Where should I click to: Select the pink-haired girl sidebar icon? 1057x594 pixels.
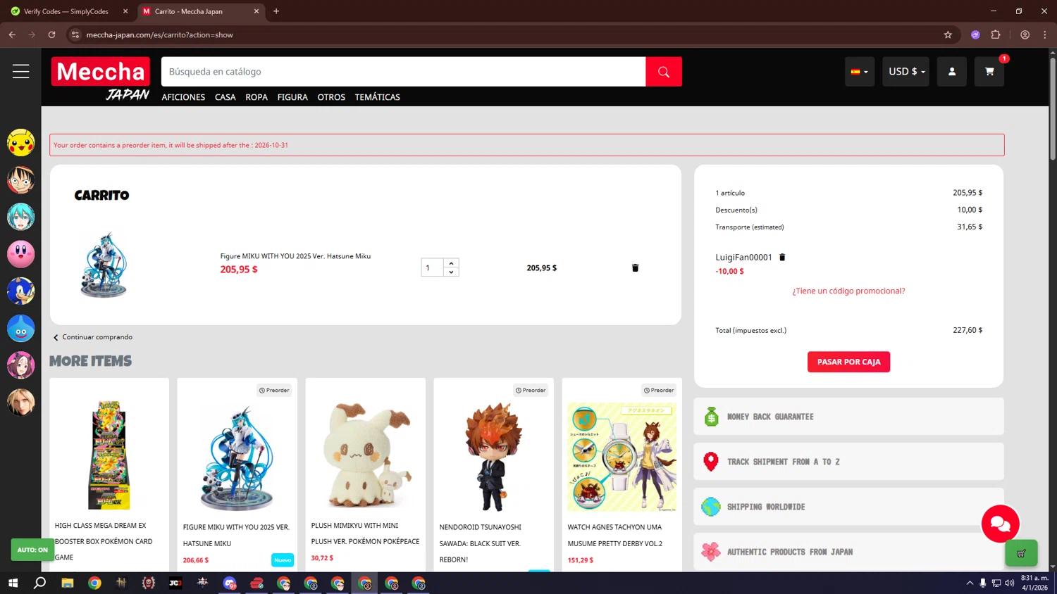click(x=20, y=365)
